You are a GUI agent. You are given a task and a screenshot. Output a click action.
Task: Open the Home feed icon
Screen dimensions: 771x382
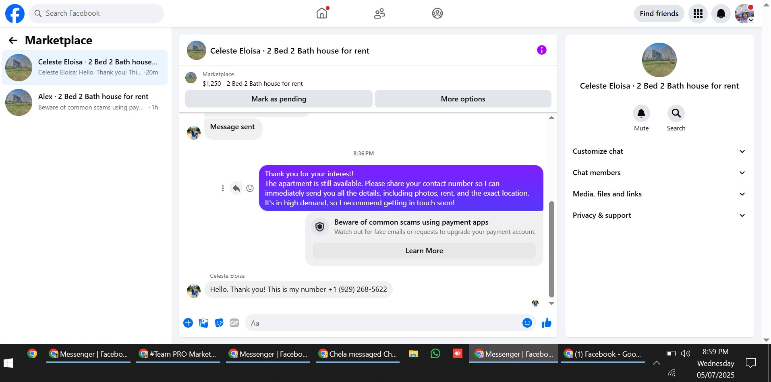pyautogui.click(x=322, y=14)
